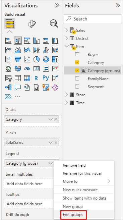This screenshot has height=220, width=123.
Task: Select the Smart narrative visual
Action: pyautogui.click(x=27, y=88)
